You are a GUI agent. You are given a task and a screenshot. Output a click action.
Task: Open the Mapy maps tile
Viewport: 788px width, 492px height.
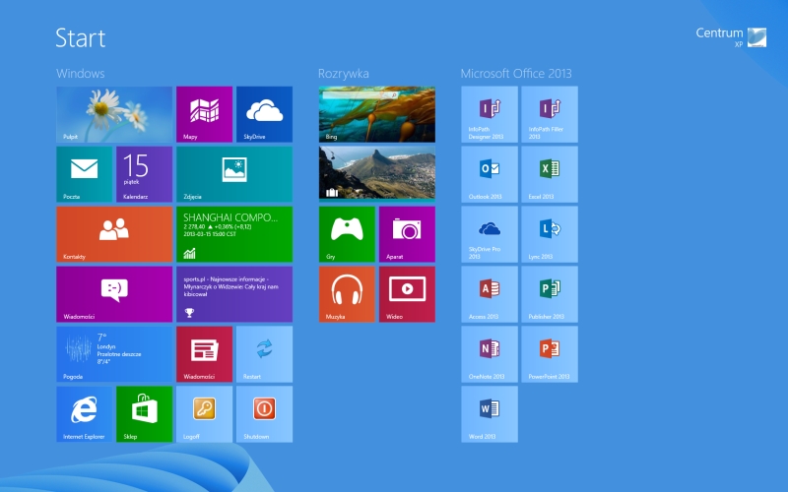click(204, 114)
